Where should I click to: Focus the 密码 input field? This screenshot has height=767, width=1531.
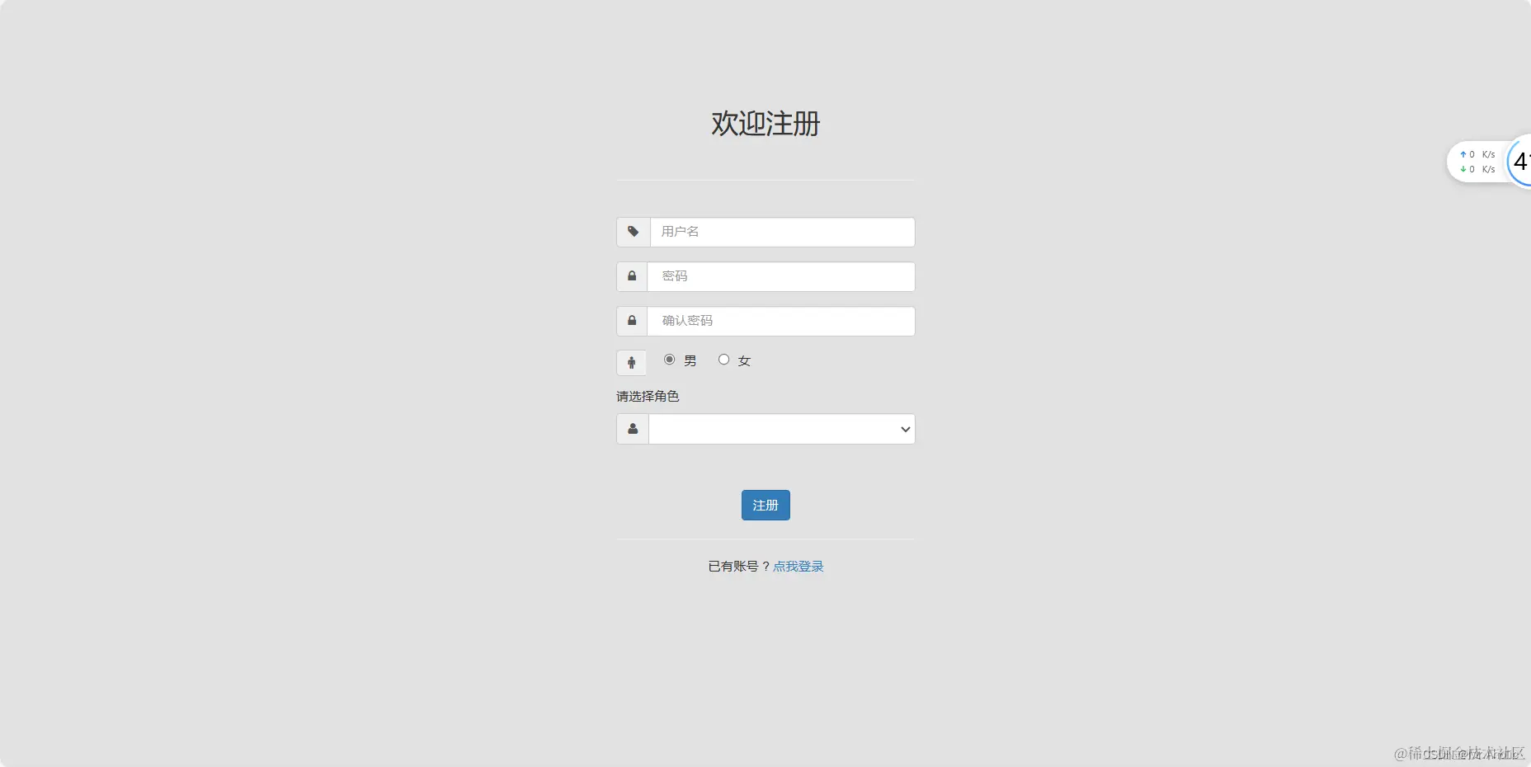(780, 276)
